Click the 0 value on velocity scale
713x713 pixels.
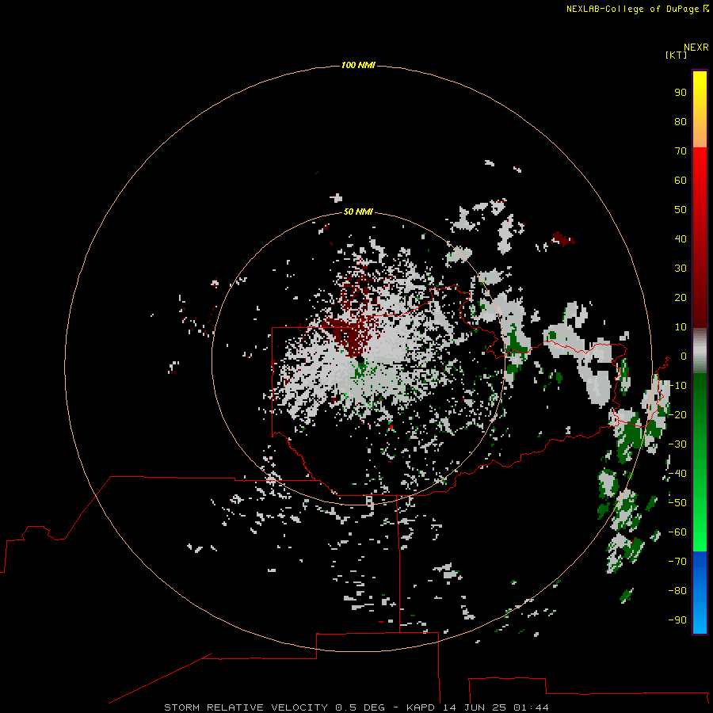(684, 356)
